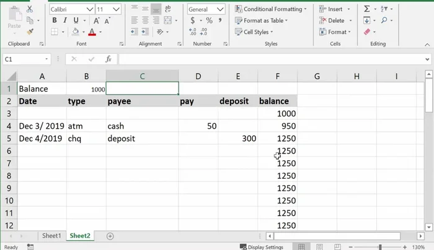Click Increase Decimal icon
434x250 pixels.
tap(193, 32)
